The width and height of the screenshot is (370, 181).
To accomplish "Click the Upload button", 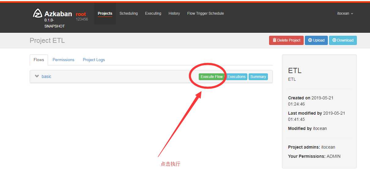I will [316, 40].
